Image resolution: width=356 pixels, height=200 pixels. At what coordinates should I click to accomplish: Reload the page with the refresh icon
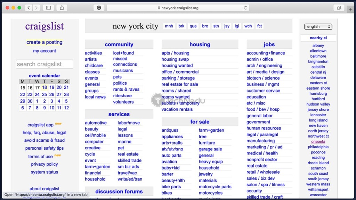(245, 8)
